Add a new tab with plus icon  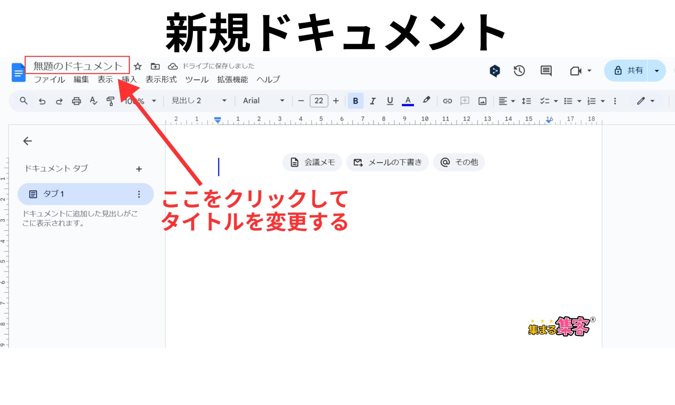click(x=139, y=169)
